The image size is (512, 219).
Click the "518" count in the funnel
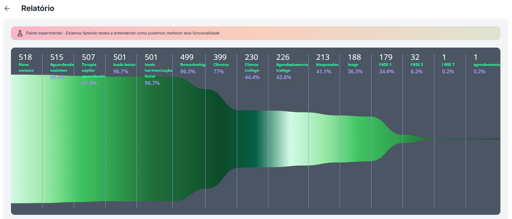pyautogui.click(x=25, y=57)
